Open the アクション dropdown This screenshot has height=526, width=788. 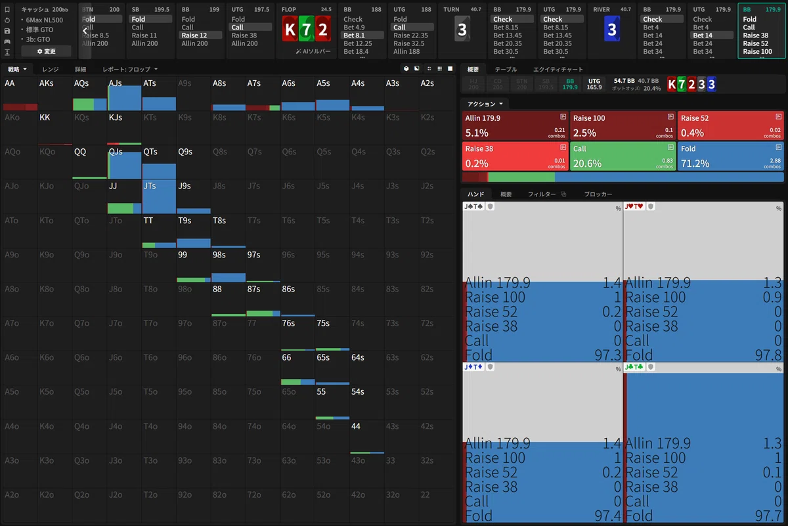pyautogui.click(x=485, y=104)
